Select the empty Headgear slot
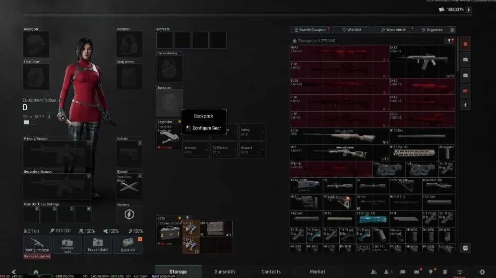 click(x=36, y=44)
